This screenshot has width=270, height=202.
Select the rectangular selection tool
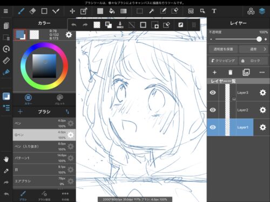pyautogui.click(x=139, y=11)
